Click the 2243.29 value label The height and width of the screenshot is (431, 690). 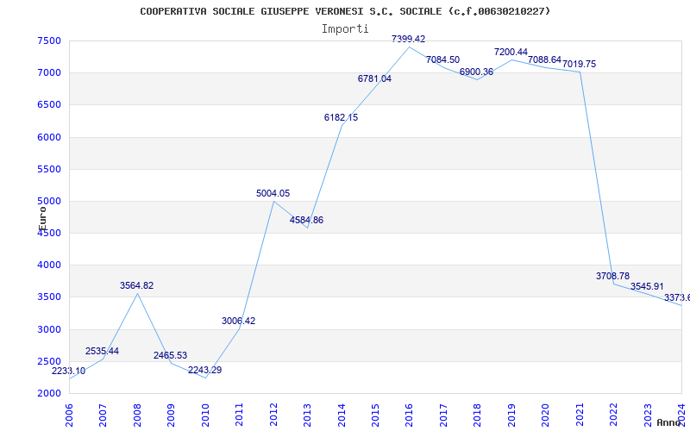205,371
